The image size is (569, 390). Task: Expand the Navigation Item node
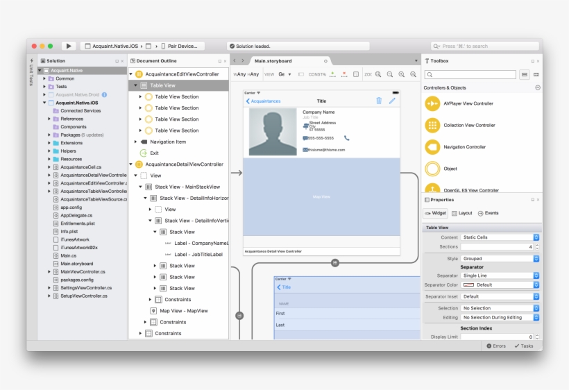click(x=136, y=142)
